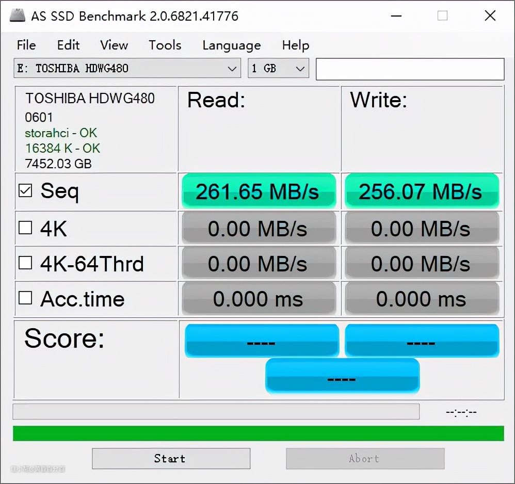Open the File menu
This screenshot has width=515, height=484.
(x=26, y=45)
